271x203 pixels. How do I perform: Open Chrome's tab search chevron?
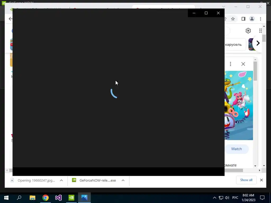[224, 7]
